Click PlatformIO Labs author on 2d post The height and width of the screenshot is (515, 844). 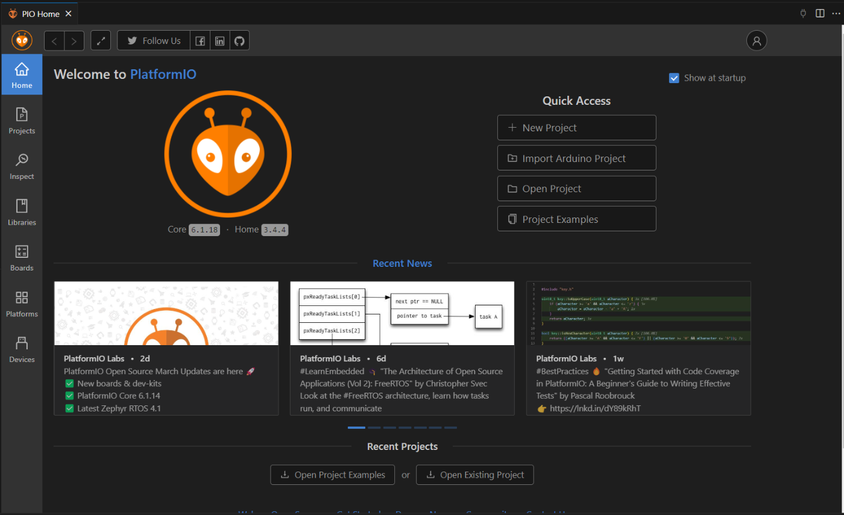tap(94, 358)
